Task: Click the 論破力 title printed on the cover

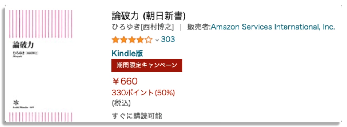Action: coord(23,45)
